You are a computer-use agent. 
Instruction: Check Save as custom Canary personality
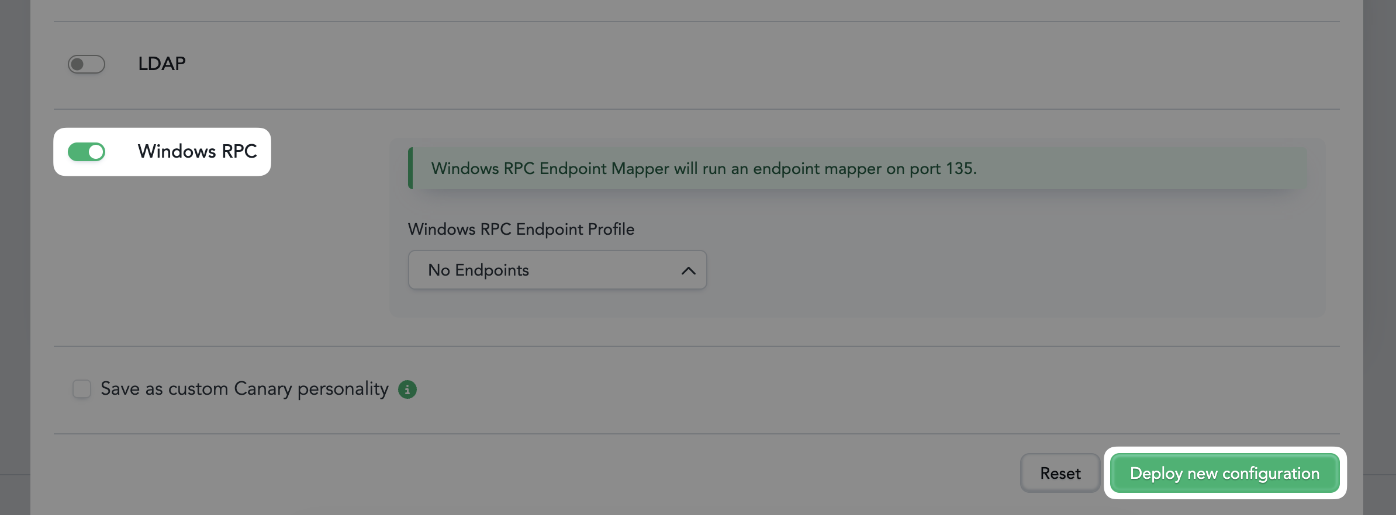pos(82,389)
